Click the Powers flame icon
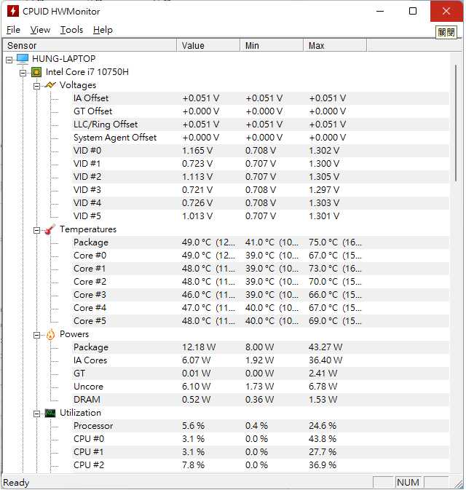 (x=50, y=334)
